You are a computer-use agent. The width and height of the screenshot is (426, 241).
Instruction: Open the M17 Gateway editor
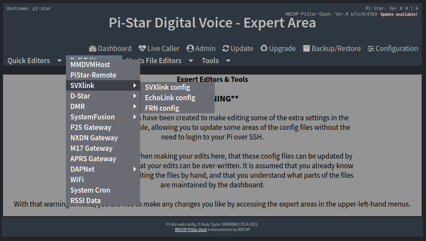(103, 148)
